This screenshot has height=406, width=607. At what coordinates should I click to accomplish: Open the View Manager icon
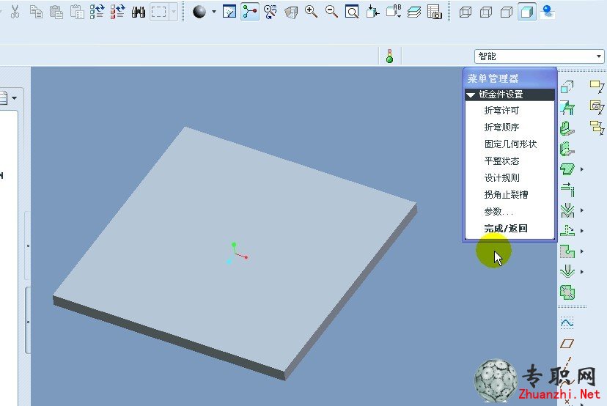(435, 12)
